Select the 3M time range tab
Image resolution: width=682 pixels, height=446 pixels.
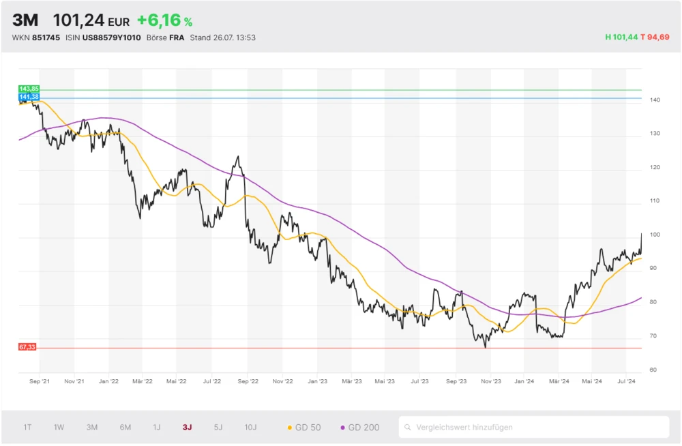92,428
